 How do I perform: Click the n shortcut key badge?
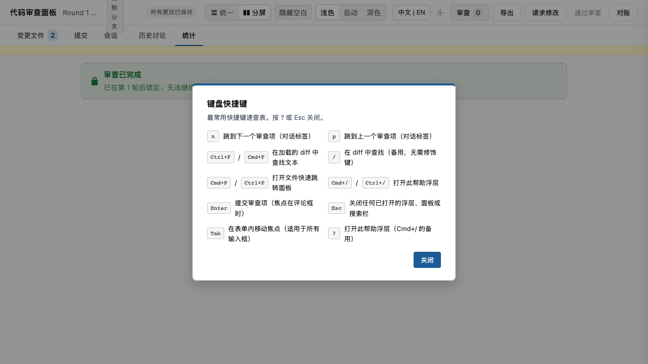213,136
